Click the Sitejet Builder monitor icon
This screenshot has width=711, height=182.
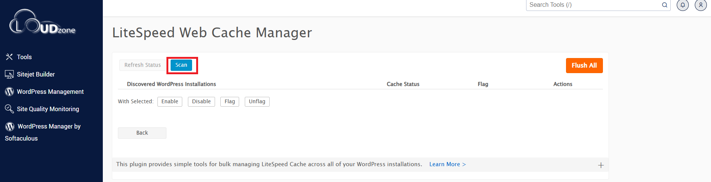9,74
